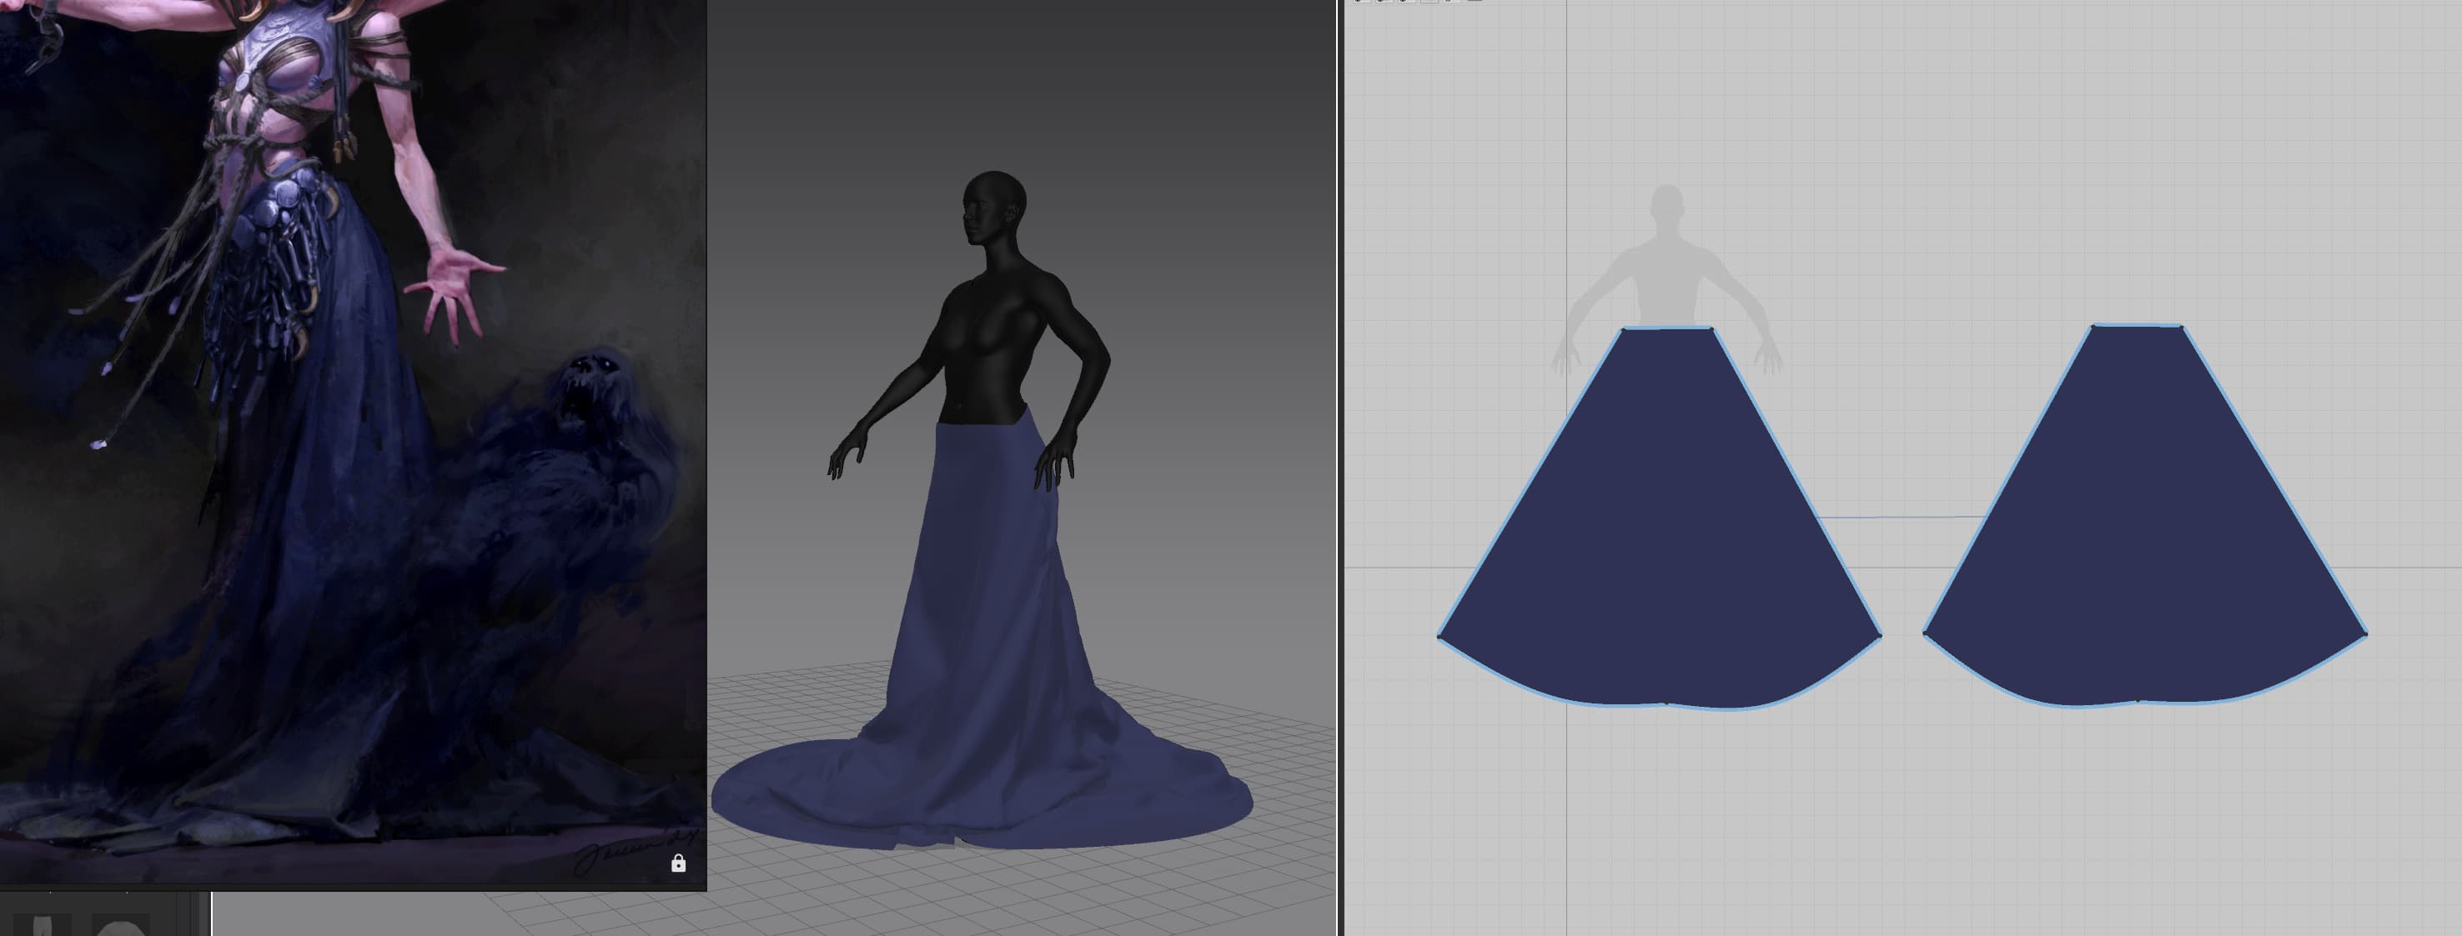
Task: Select the top-left point of left pattern
Action: (1624, 329)
